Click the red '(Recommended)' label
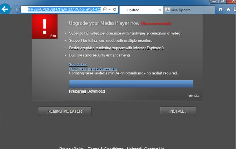 (x=156, y=23)
